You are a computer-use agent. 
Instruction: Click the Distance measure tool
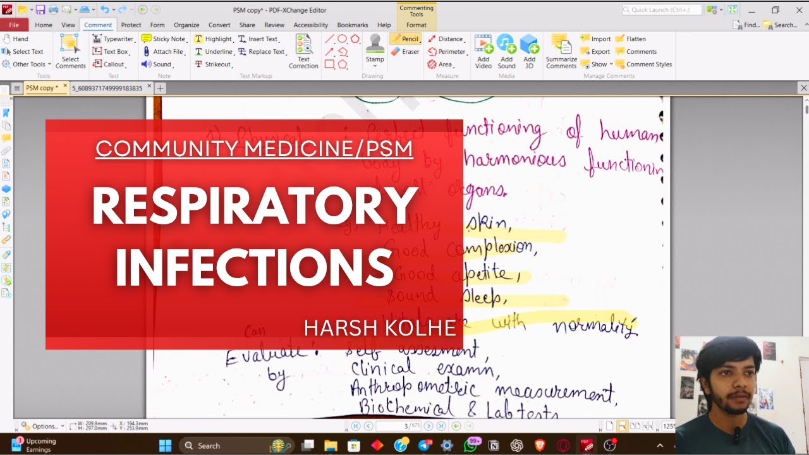446,39
